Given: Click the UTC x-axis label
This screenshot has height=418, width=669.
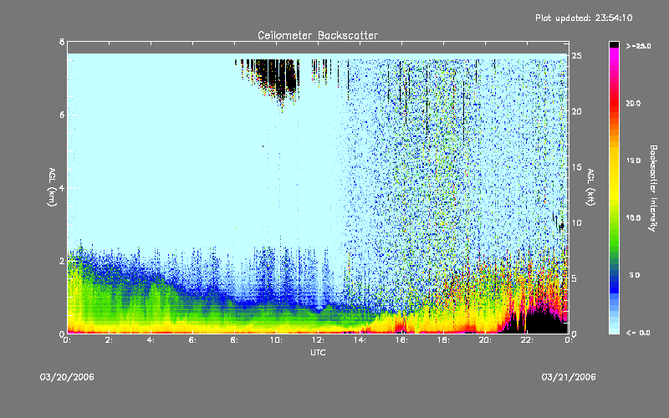Looking at the screenshot, I should click(317, 354).
